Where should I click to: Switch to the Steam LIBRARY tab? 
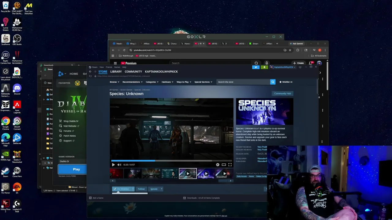point(116,71)
